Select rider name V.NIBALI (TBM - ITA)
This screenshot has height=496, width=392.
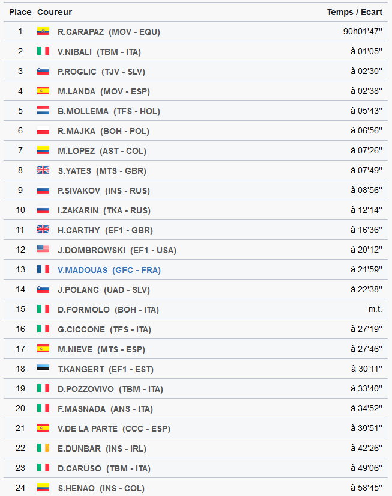coord(99,52)
